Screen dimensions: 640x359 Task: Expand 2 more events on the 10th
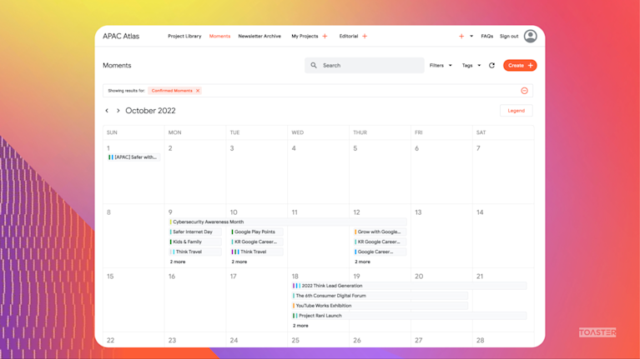[x=239, y=262]
